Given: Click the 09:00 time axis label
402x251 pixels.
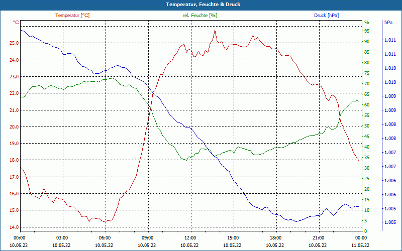Looking at the screenshot, I should click(x=147, y=237).
